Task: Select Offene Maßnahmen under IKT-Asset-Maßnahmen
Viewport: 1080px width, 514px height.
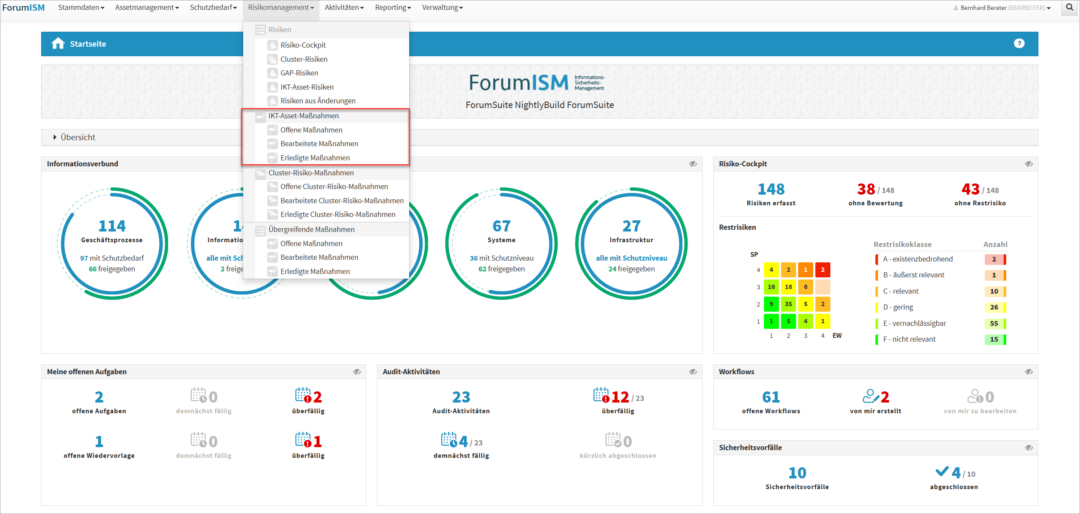Action: point(311,130)
